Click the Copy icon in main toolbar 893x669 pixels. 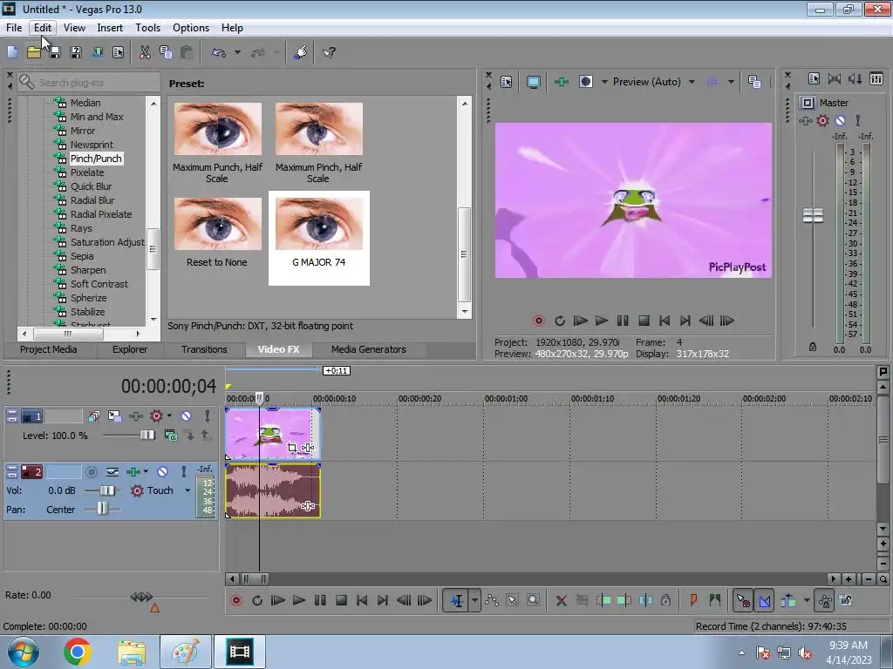click(x=166, y=53)
